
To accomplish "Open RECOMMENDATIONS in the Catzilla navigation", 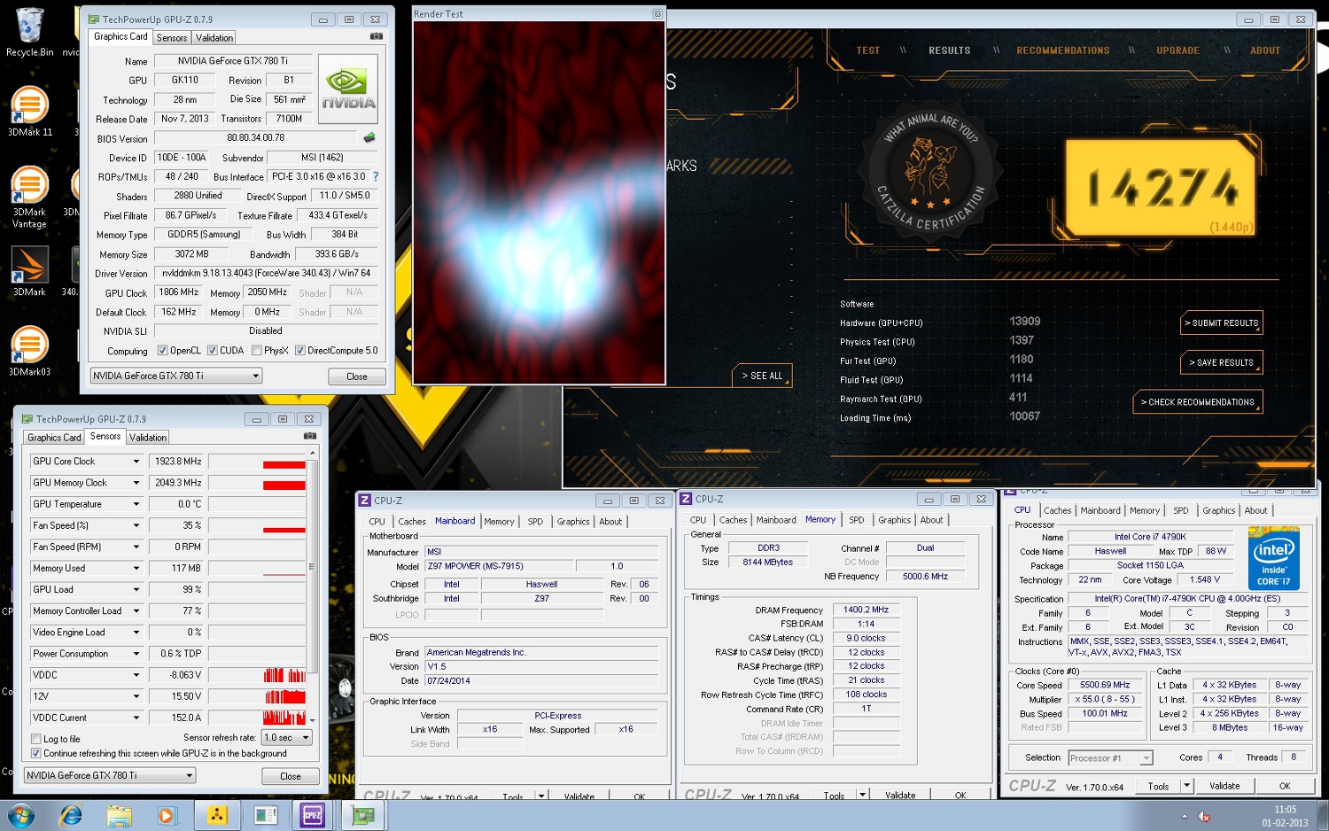I will (x=1063, y=50).
